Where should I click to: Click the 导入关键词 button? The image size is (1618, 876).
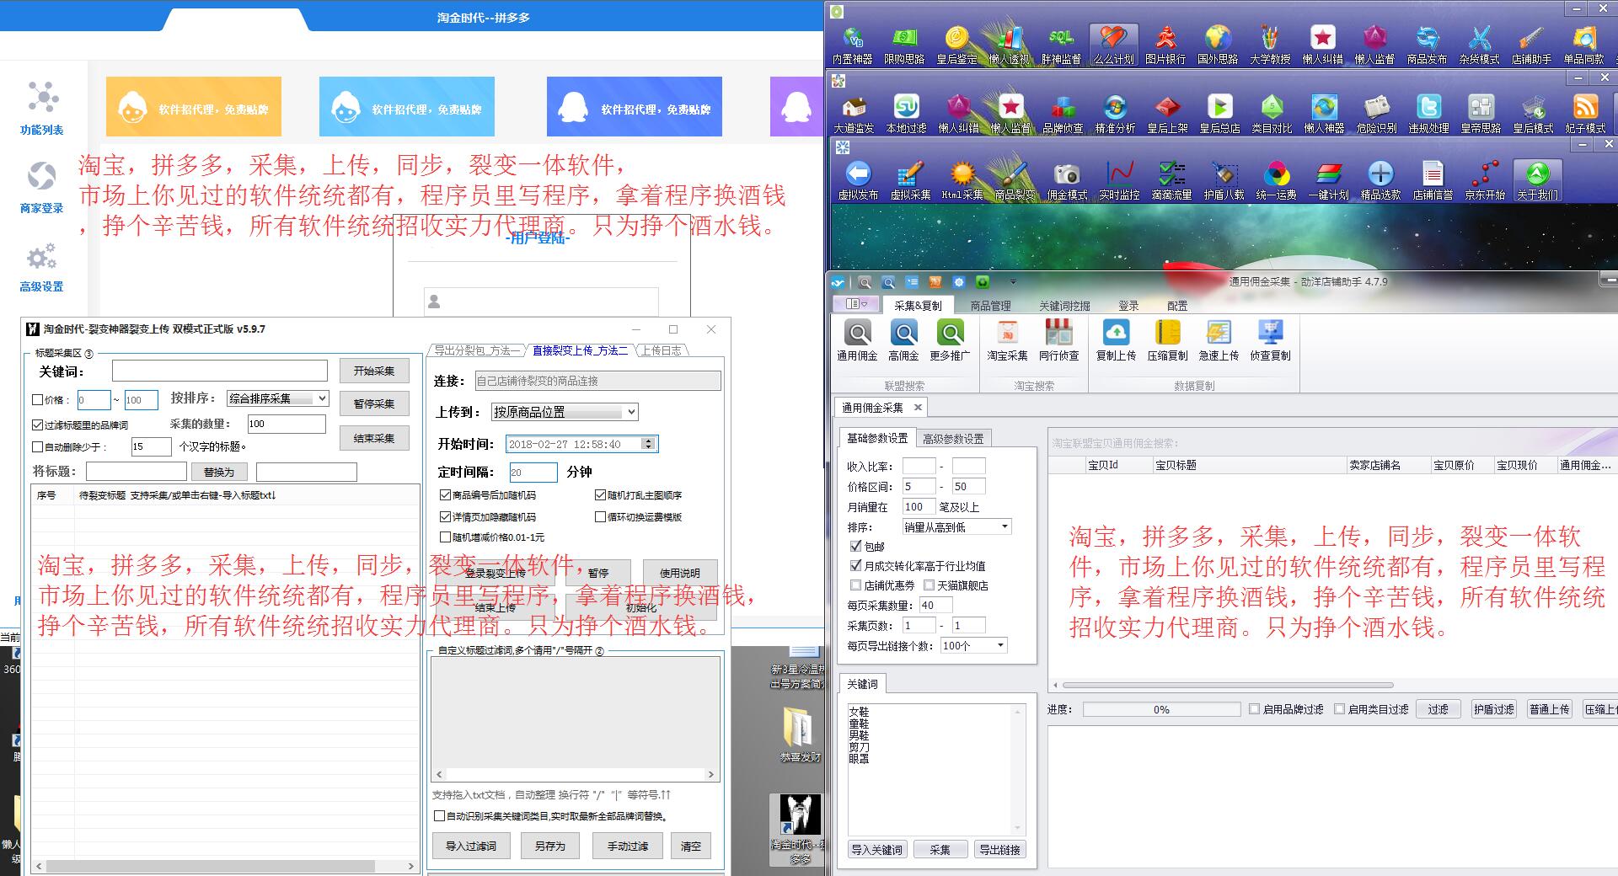click(x=876, y=850)
